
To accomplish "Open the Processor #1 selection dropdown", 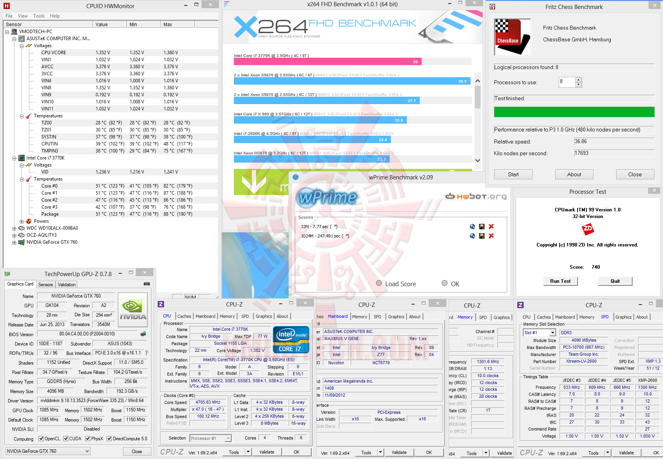I will (210, 438).
